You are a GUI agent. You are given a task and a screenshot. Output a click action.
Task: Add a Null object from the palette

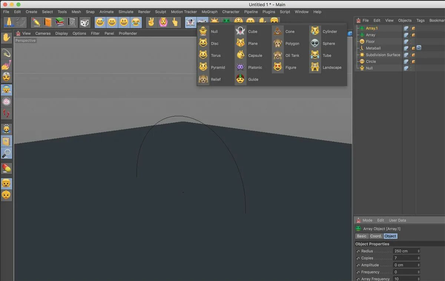point(208,32)
